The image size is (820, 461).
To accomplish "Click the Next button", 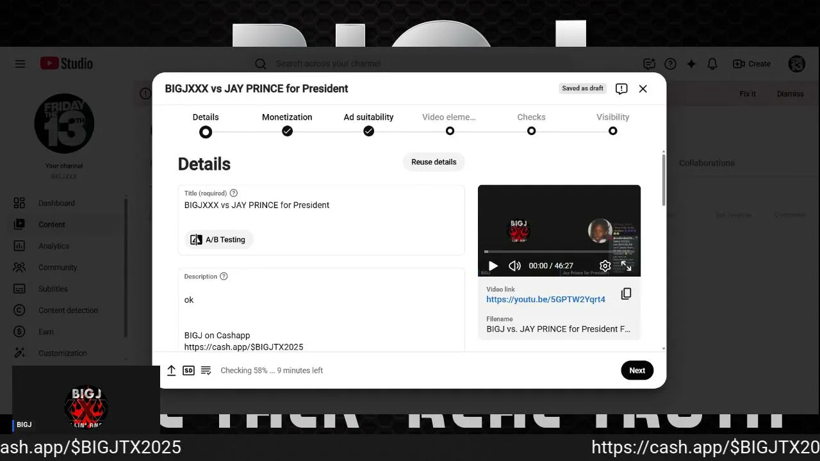I will (x=637, y=370).
